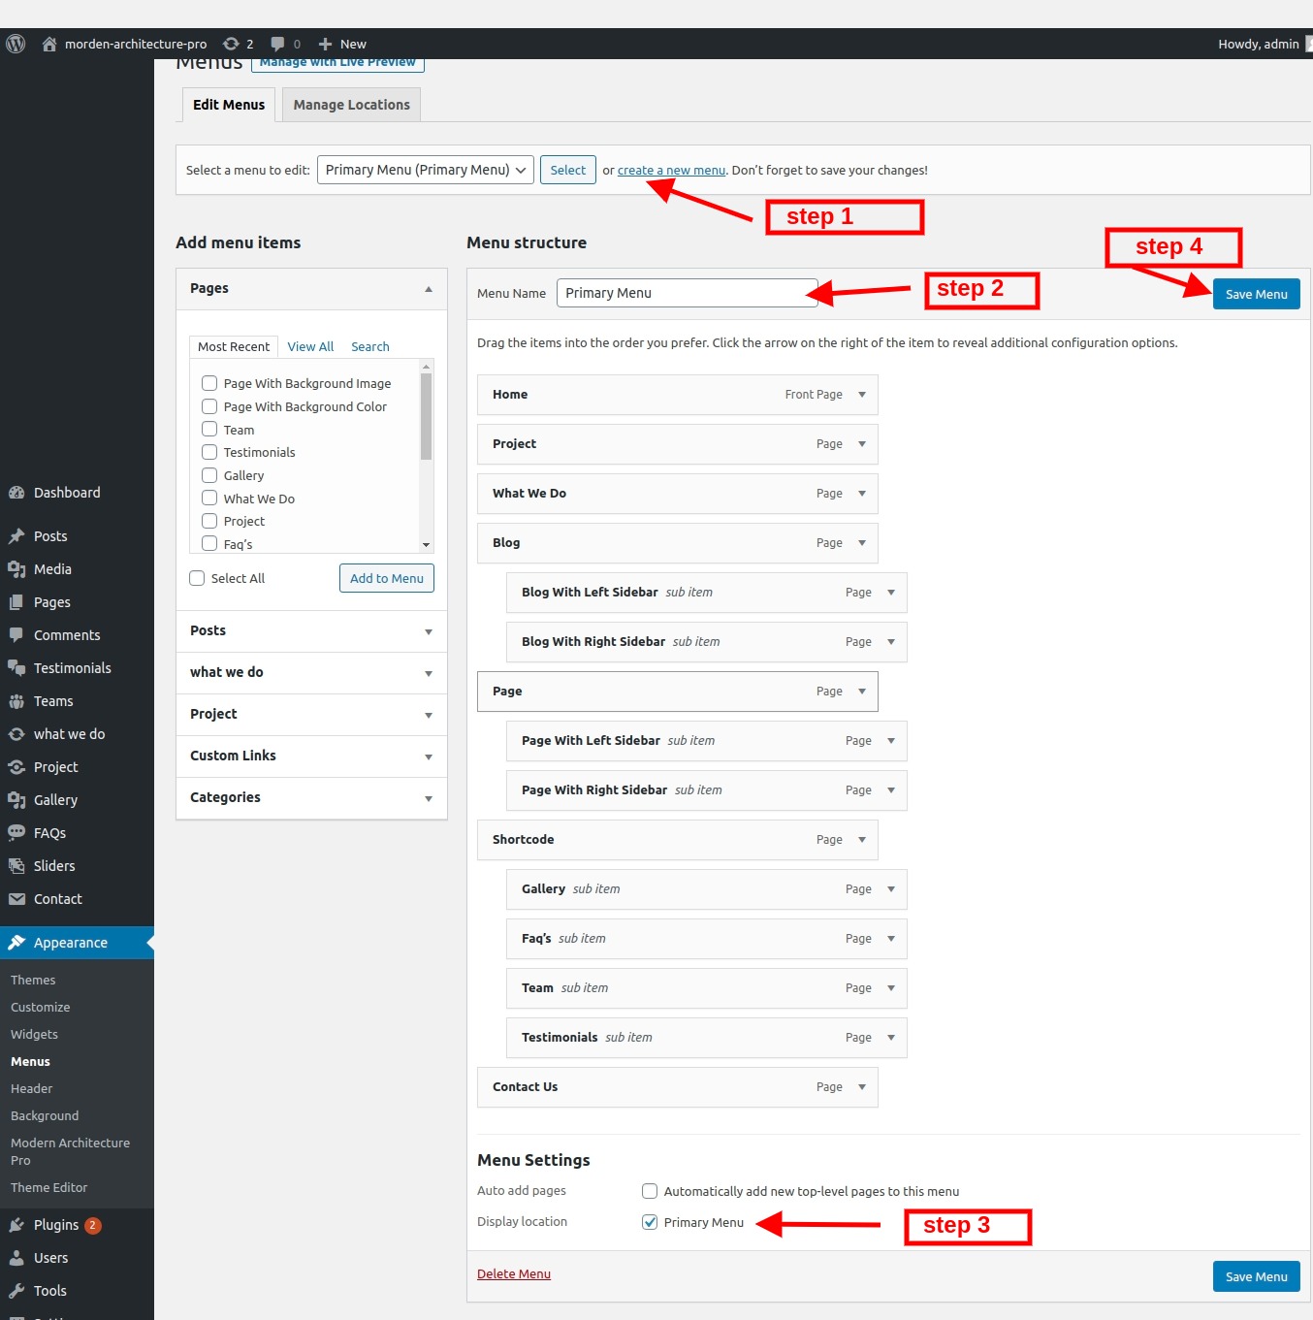Image resolution: width=1313 pixels, height=1320 pixels.
Task: Expand the Shortcode menu item arrow
Action: [861, 840]
